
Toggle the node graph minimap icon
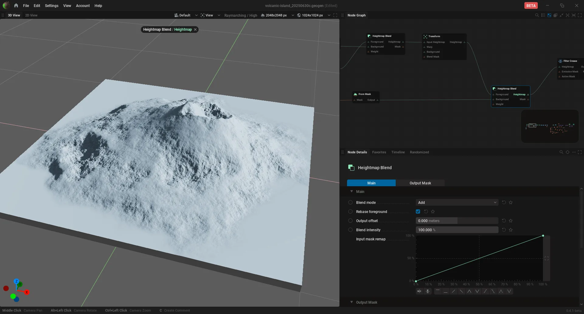pyautogui.click(x=549, y=15)
